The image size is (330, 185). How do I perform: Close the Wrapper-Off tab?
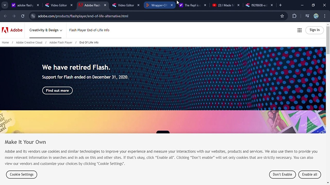coord(172,5)
